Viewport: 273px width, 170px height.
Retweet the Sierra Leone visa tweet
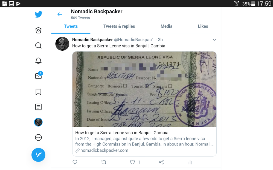pos(104,162)
